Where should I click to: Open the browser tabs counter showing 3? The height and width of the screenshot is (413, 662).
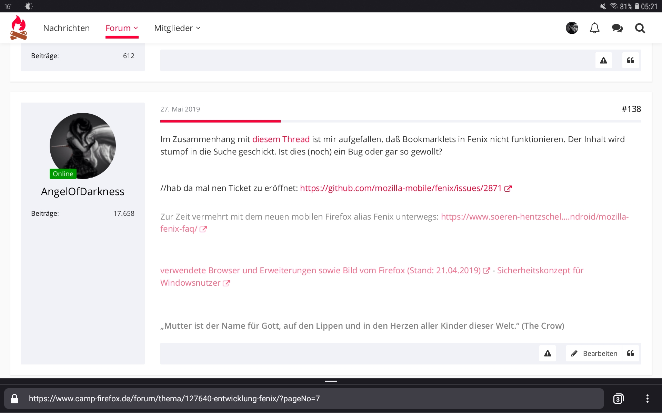[x=618, y=399]
